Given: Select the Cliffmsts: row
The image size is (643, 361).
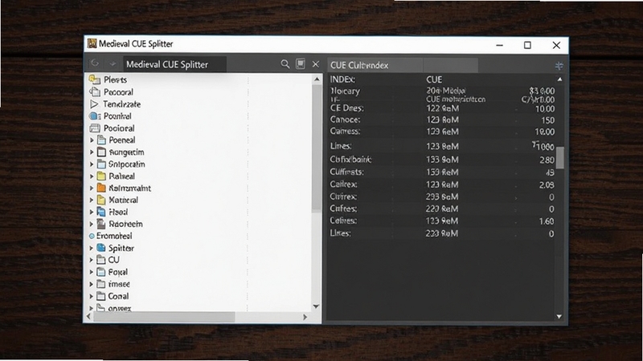Looking at the screenshot, I should [x=442, y=172].
